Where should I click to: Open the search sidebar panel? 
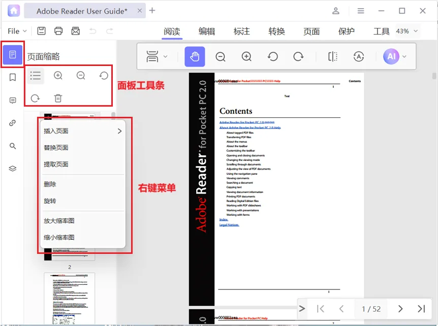click(x=13, y=146)
